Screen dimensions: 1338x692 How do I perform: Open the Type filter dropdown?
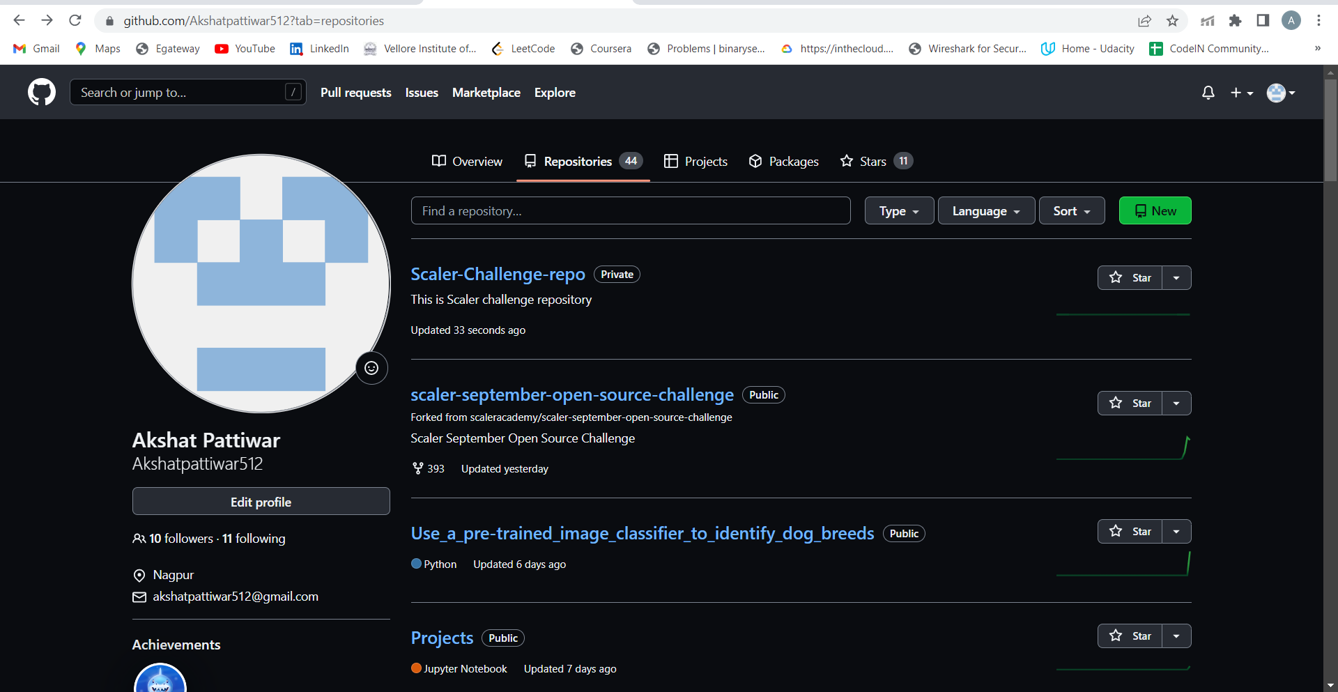899,210
